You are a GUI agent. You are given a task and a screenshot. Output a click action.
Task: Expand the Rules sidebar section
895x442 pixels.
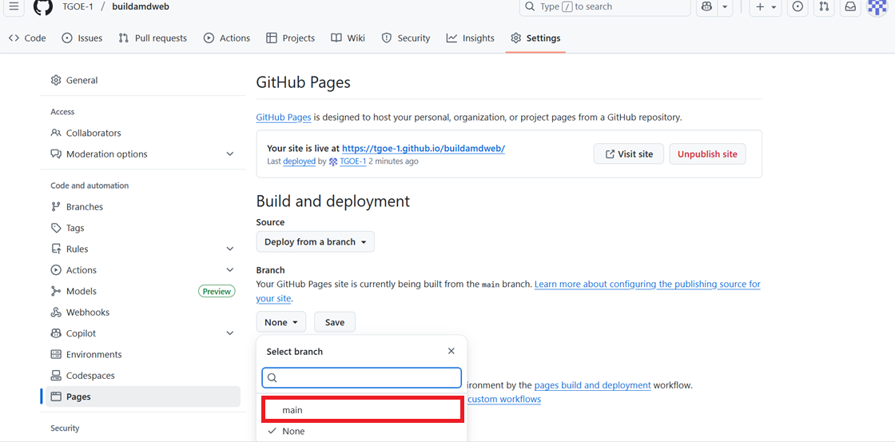[x=229, y=249]
